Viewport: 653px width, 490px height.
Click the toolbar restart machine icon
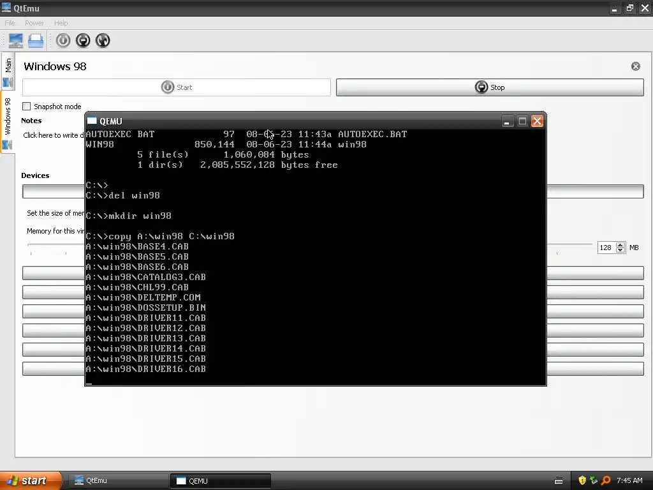pos(103,40)
